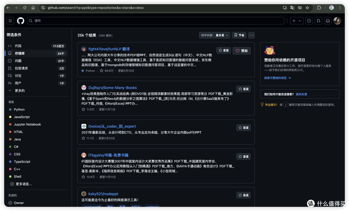Open the new repository plus dropdown
This screenshot has height=211, width=349.
pyautogui.click(x=296, y=21)
